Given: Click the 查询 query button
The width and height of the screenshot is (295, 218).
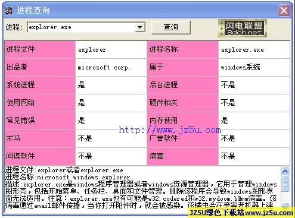Looking at the screenshot, I should coord(171,27).
